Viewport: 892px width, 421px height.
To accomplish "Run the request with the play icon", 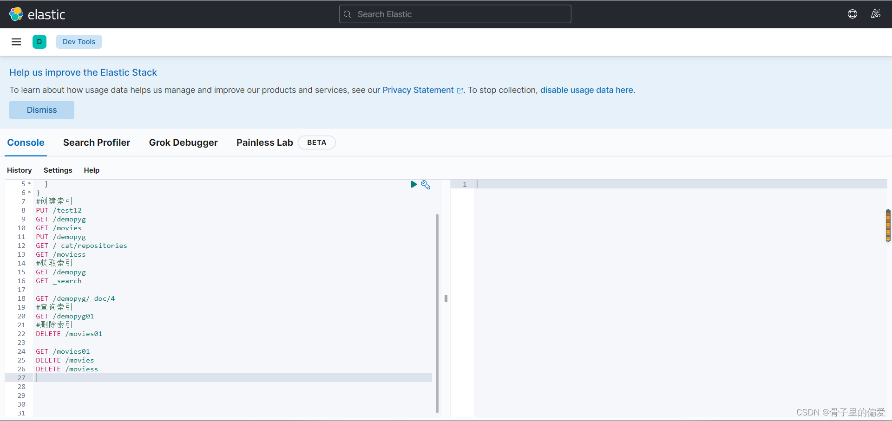I will 413,184.
